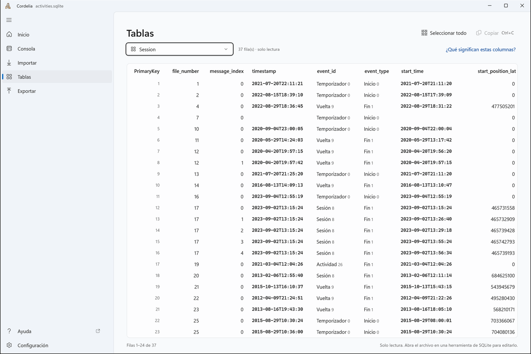Click the event_type column header
This screenshot has height=354, width=531.
[377, 71]
